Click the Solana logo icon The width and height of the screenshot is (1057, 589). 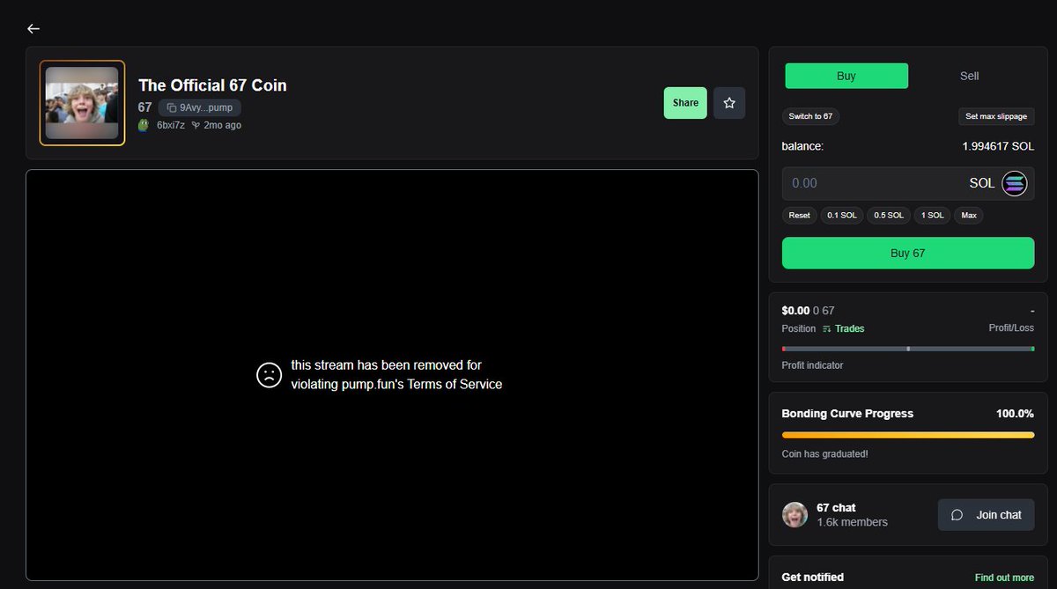(x=1015, y=183)
